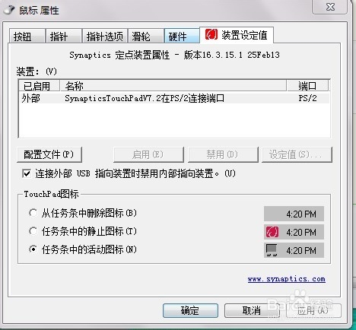Click the red static TouchPad icon preview
The image size is (356, 330).
tap(272, 232)
